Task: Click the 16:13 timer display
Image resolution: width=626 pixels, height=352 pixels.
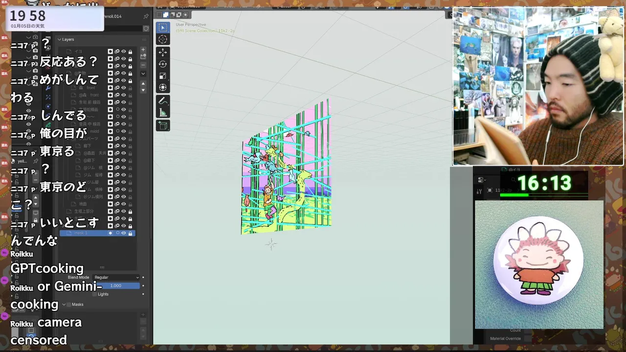Action: click(544, 183)
